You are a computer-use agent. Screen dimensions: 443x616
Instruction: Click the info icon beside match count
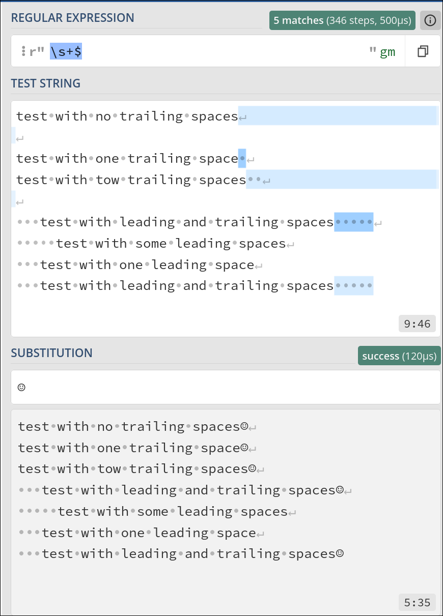click(x=430, y=20)
